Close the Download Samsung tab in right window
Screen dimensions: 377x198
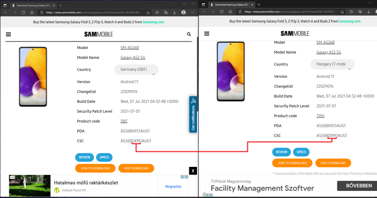(252, 5)
